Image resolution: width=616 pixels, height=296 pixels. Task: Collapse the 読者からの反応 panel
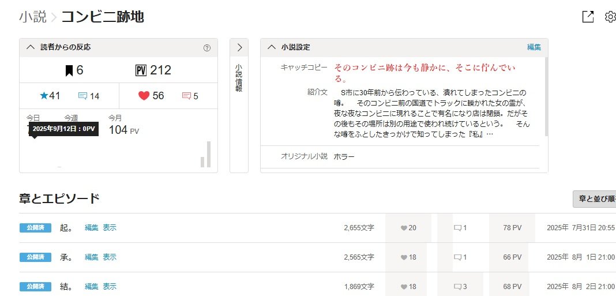click(31, 47)
